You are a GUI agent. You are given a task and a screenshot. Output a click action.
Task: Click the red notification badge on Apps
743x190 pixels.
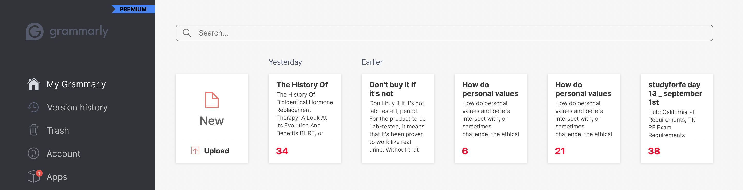[x=39, y=173]
